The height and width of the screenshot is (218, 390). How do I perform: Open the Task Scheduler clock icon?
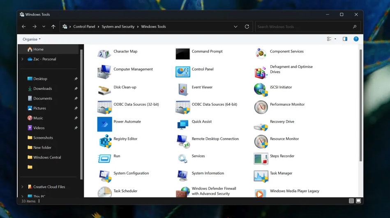[x=104, y=192]
